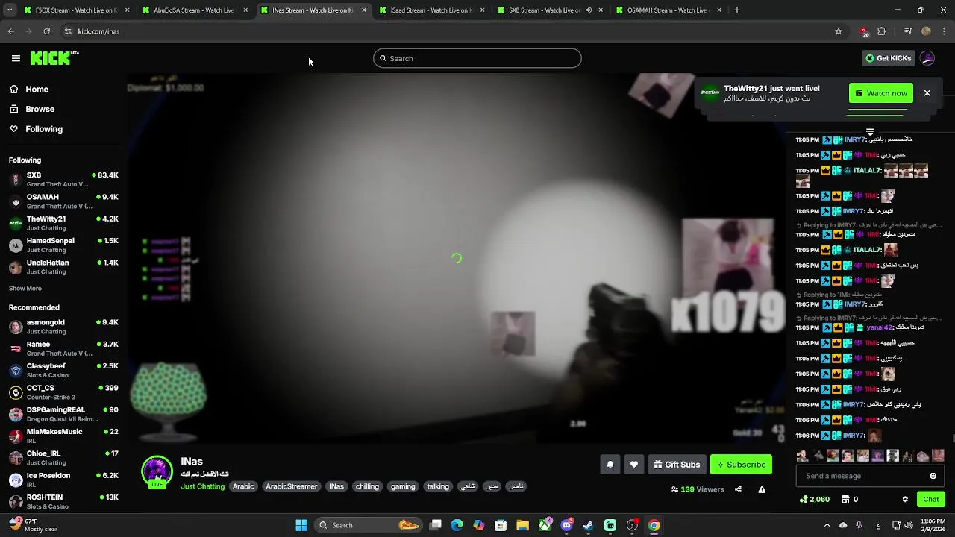The image size is (955, 537).
Task: Open chat settings gear
Action: pyautogui.click(x=905, y=499)
